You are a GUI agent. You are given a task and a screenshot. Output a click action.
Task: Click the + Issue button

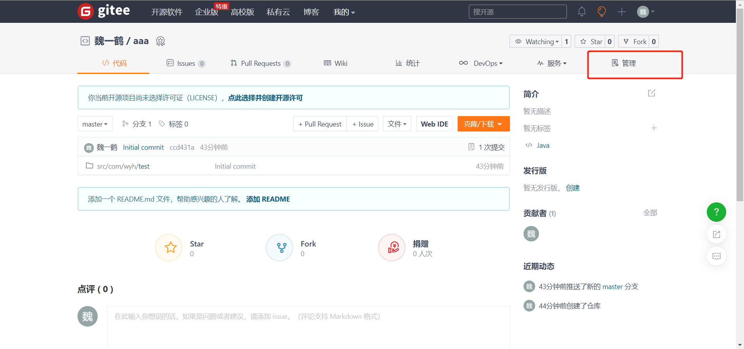(x=363, y=124)
